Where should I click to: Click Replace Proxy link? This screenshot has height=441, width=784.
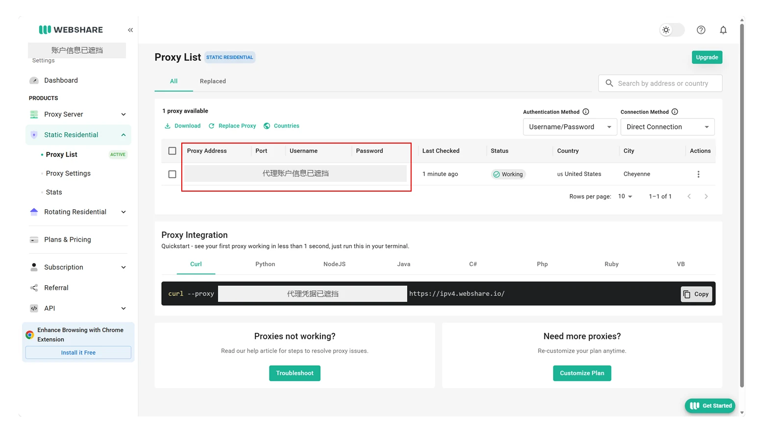pos(232,126)
